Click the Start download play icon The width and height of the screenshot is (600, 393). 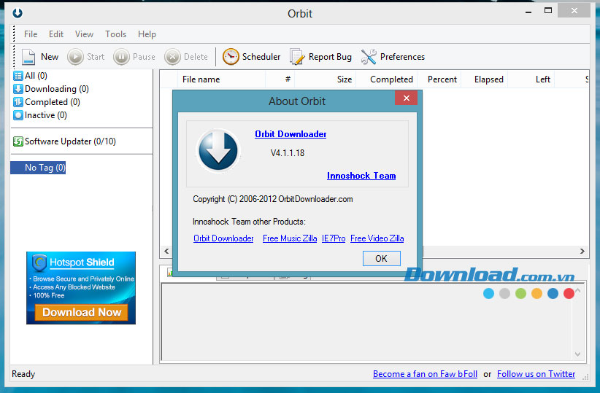click(75, 57)
